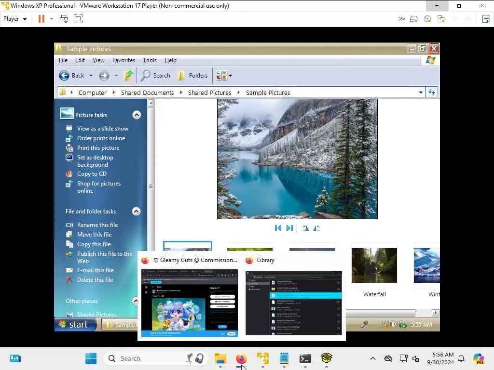This screenshot has height=370, width=494.
Task: Click the XP tray volume speaker icon
Action: tap(394, 324)
